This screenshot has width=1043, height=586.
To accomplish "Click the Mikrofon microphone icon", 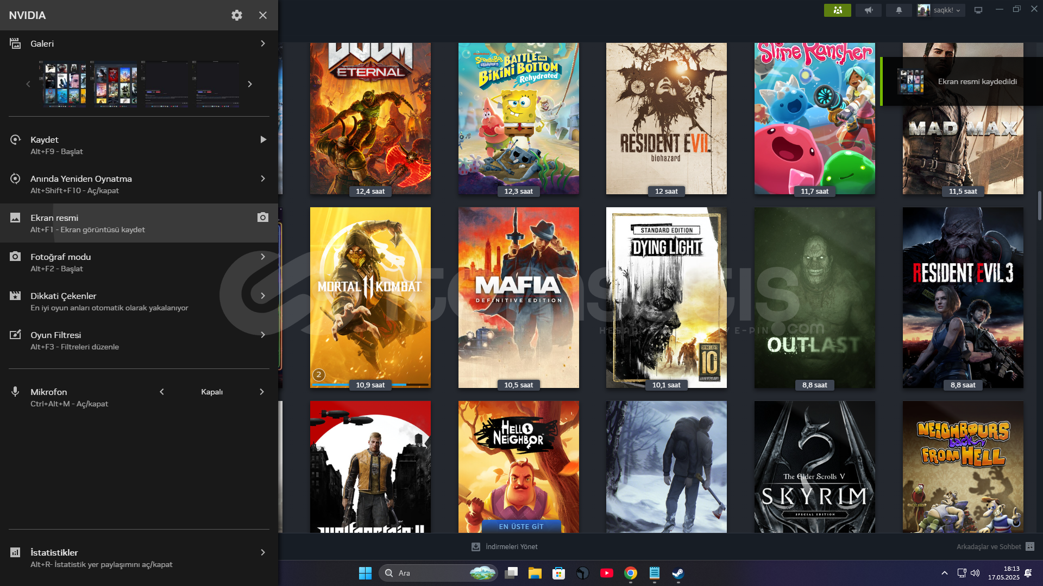I will (15, 392).
